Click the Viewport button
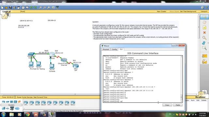 pyautogui.click(x=204, y=12)
